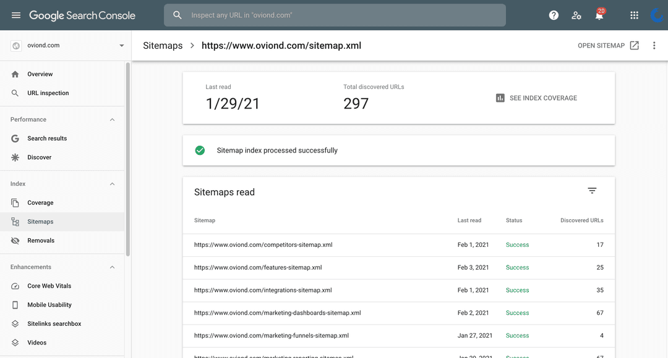Filter the Sitemaps read table
The image size is (668, 358).
coord(592,191)
